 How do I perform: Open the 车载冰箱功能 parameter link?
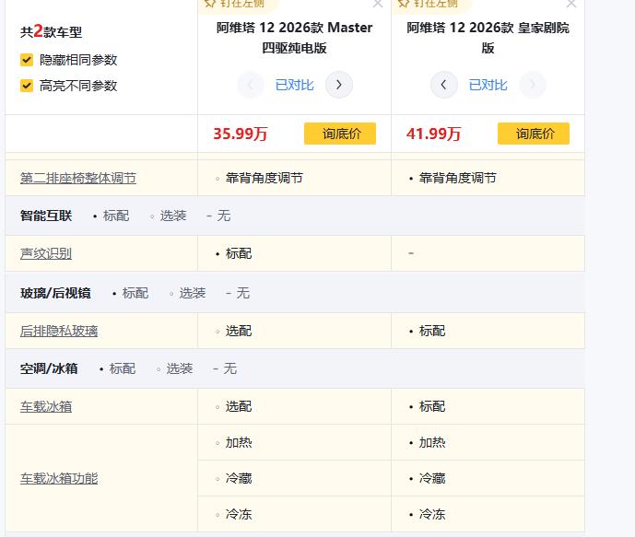(59, 478)
